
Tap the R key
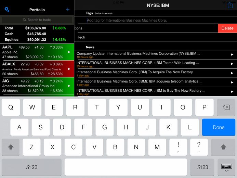75,107
